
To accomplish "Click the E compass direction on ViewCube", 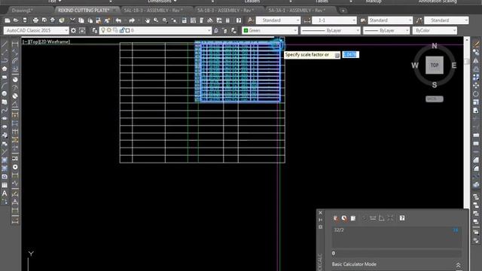I will click(453, 65).
